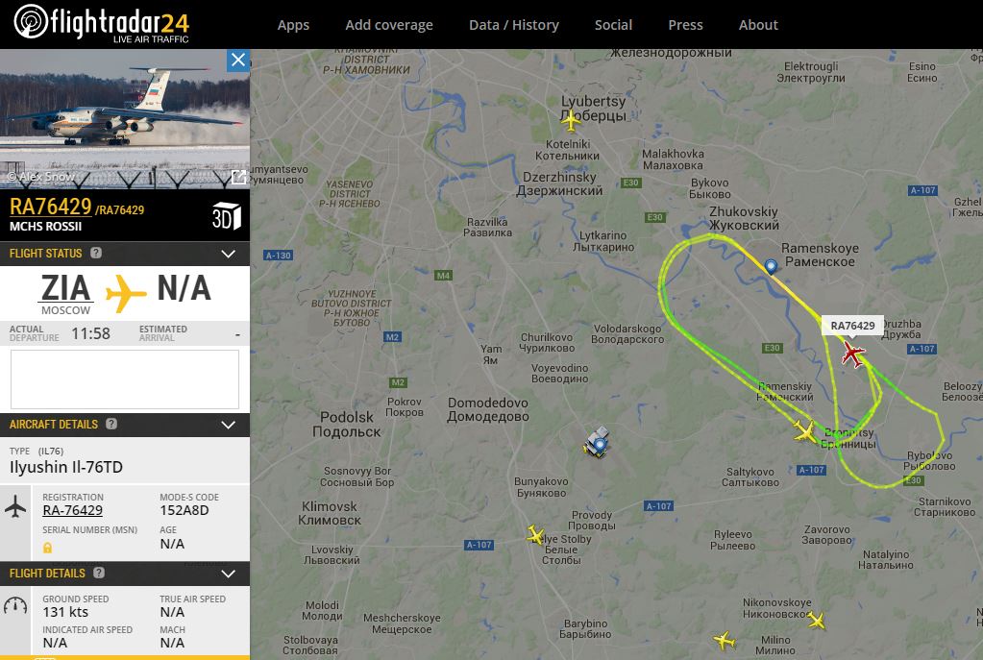Collapse the Flight Details section
This screenshot has height=660, width=983.
tap(228, 574)
